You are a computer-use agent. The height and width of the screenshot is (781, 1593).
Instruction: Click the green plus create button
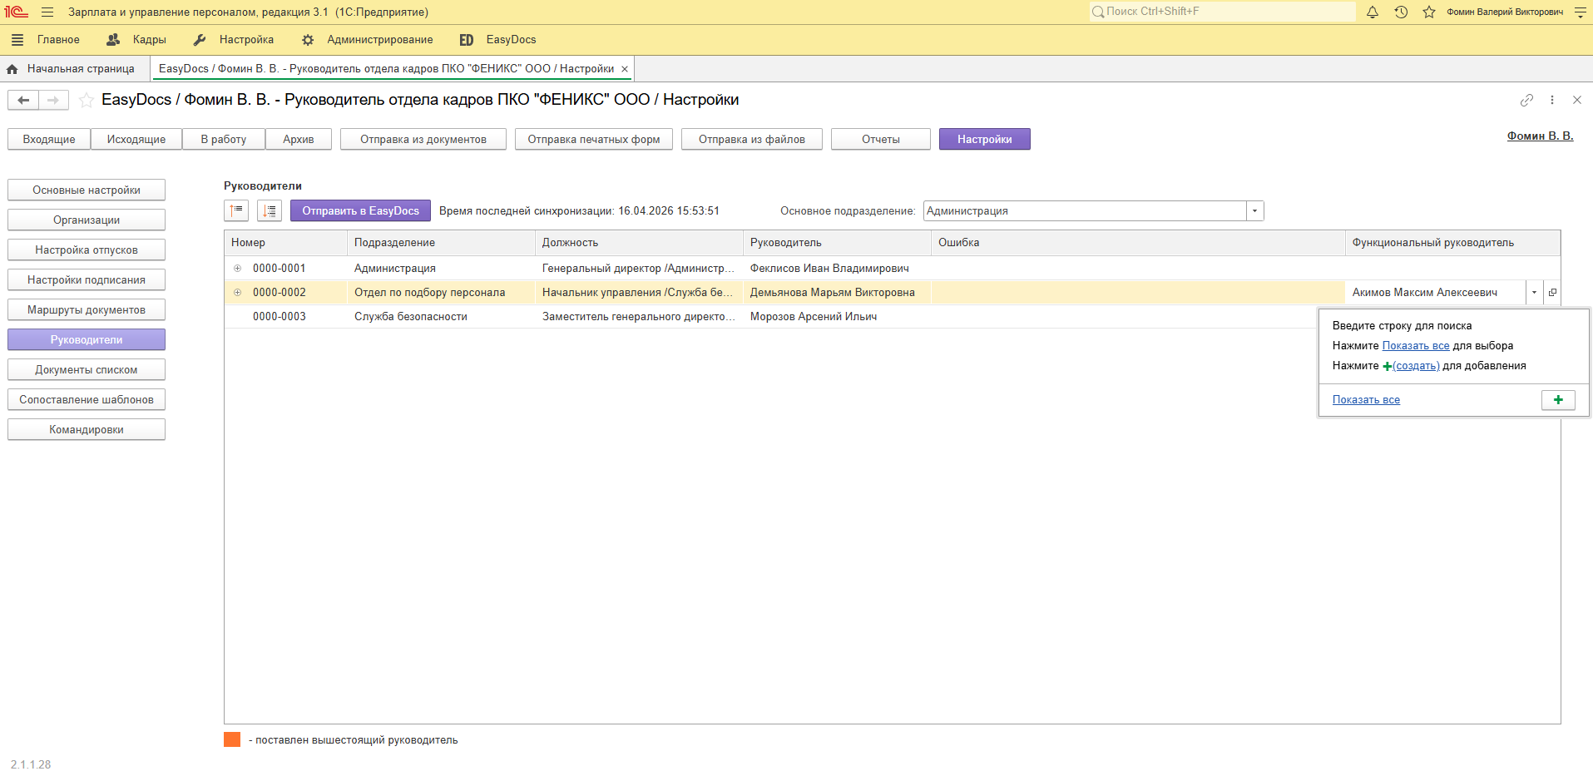pyautogui.click(x=1558, y=400)
